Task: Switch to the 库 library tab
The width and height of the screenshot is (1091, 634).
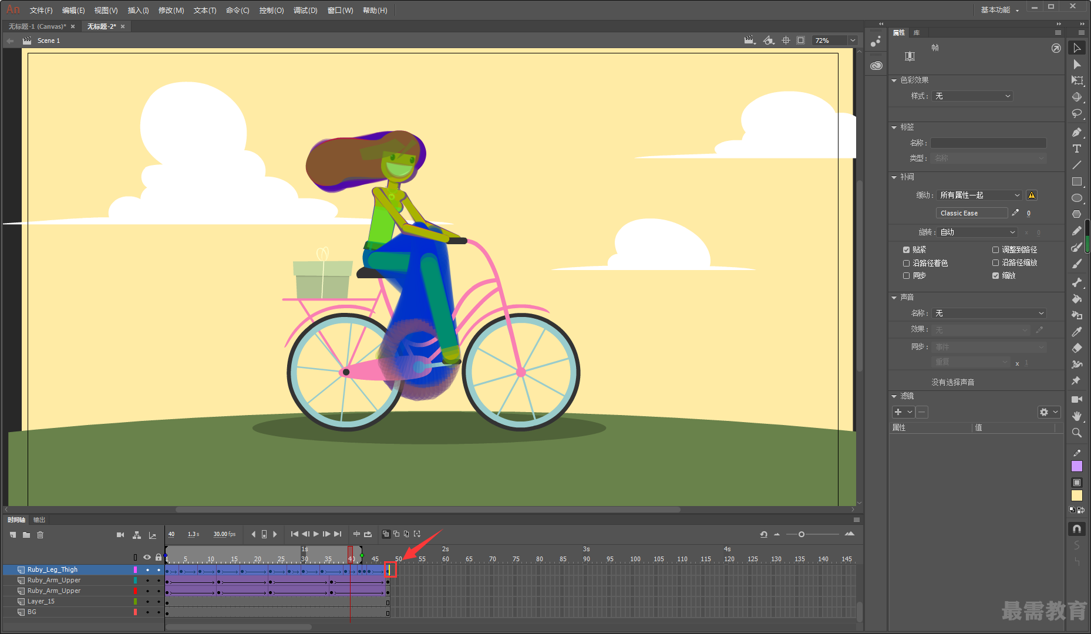Action: pos(917,33)
